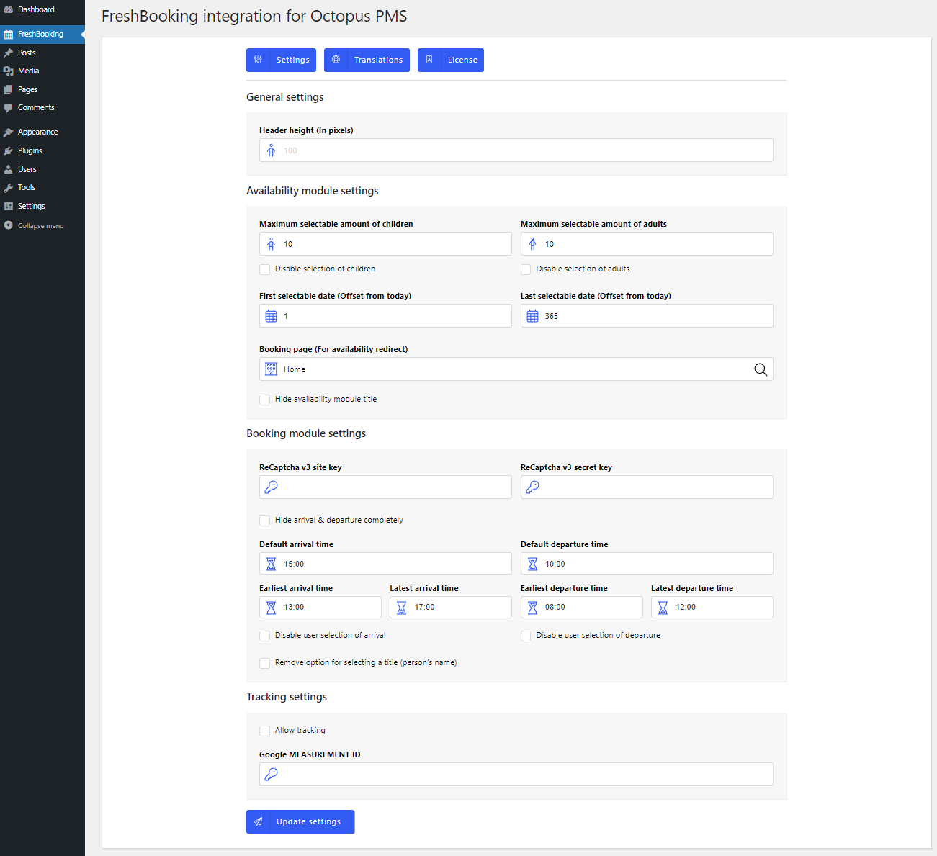937x856 pixels.
Task: Check Disable selection of adults
Action: point(526,269)
